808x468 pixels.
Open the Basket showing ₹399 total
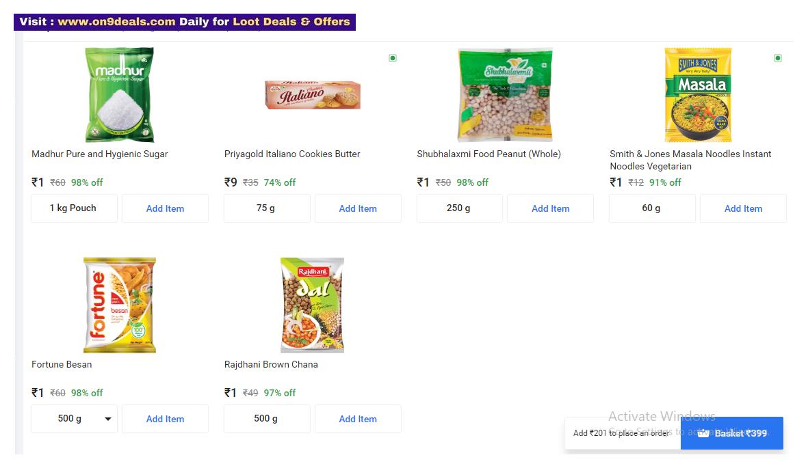pos(731,433)
